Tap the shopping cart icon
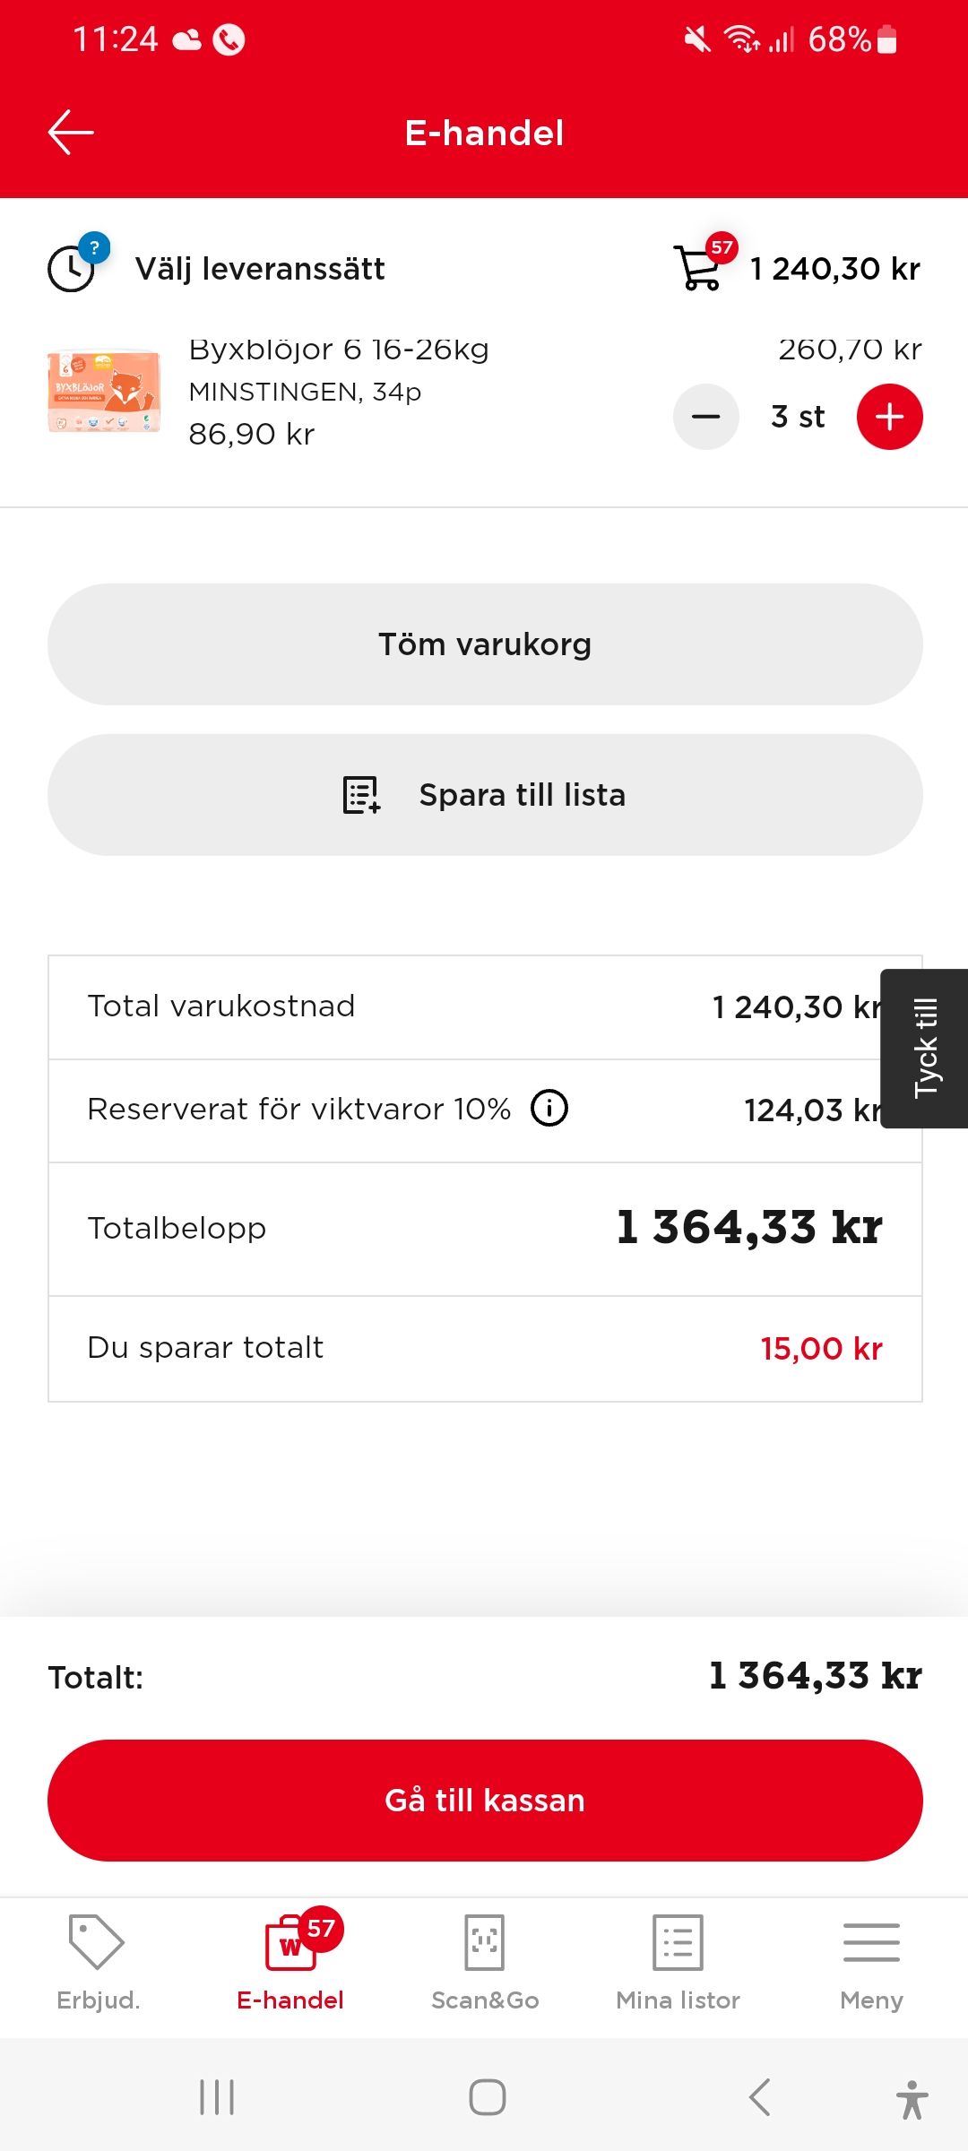 [x=699, y=268]
